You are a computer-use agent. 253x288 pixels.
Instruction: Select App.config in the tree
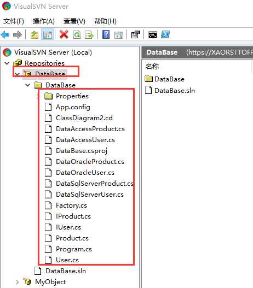click(73, 107)
